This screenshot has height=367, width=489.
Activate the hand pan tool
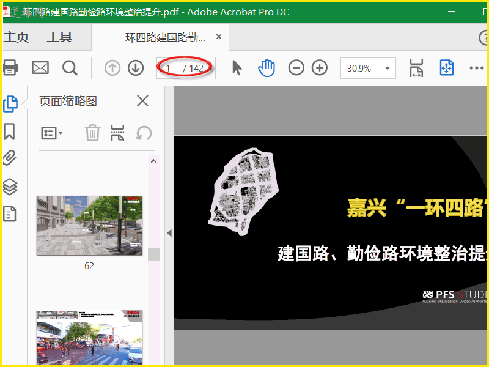tap(267, 68)
